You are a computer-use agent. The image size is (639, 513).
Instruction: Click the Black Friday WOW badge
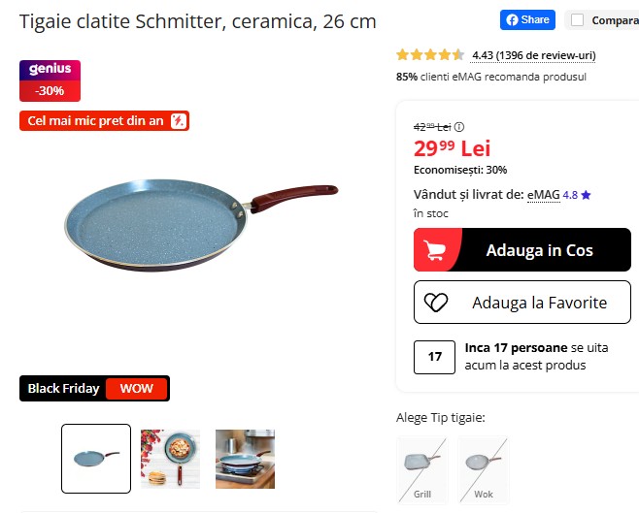click(x=94, y=388)
